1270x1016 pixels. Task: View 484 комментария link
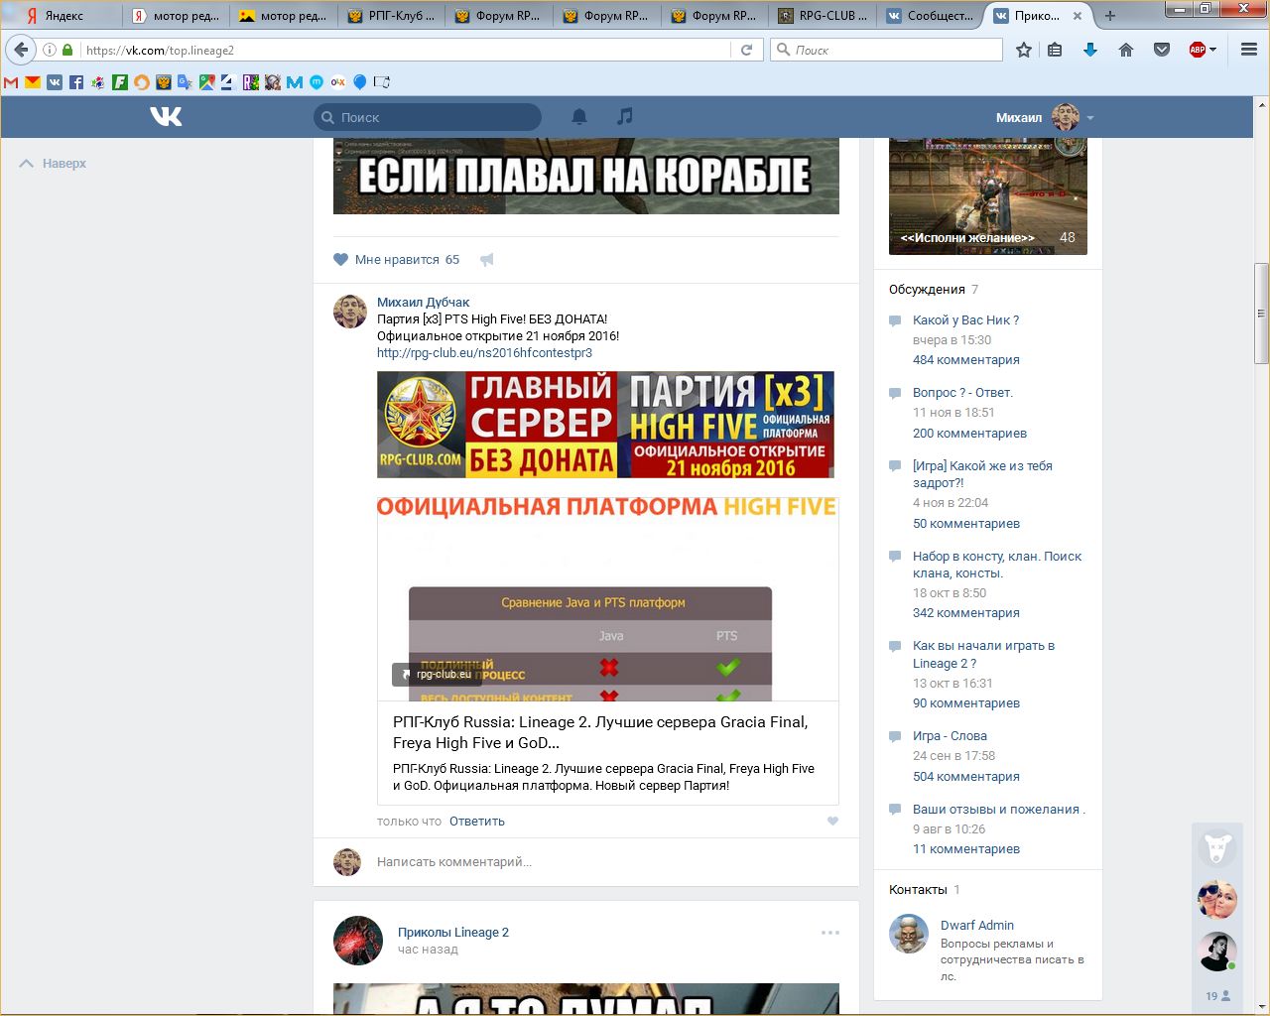point(966,360)
